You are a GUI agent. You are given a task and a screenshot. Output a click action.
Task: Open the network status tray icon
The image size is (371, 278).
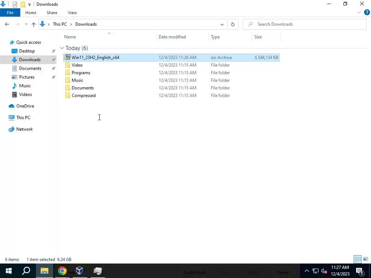[316, 271]
